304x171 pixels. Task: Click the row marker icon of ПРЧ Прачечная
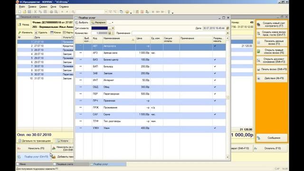[x=80, y=101]
